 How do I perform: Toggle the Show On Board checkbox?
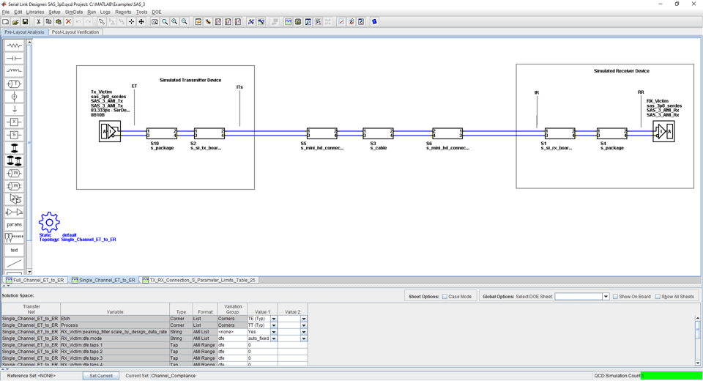[x=615, y=297]
